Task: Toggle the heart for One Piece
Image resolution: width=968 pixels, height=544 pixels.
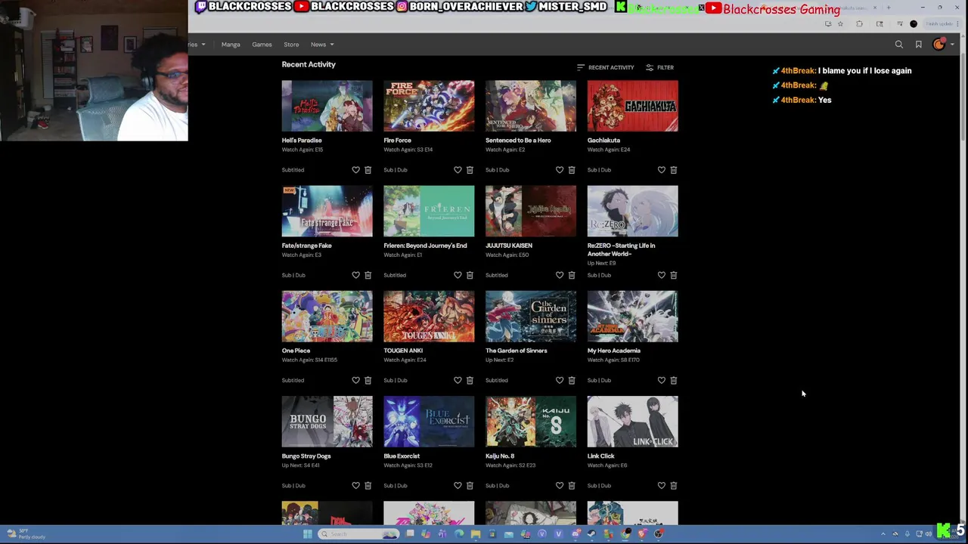Action: [x=355, y=380]
